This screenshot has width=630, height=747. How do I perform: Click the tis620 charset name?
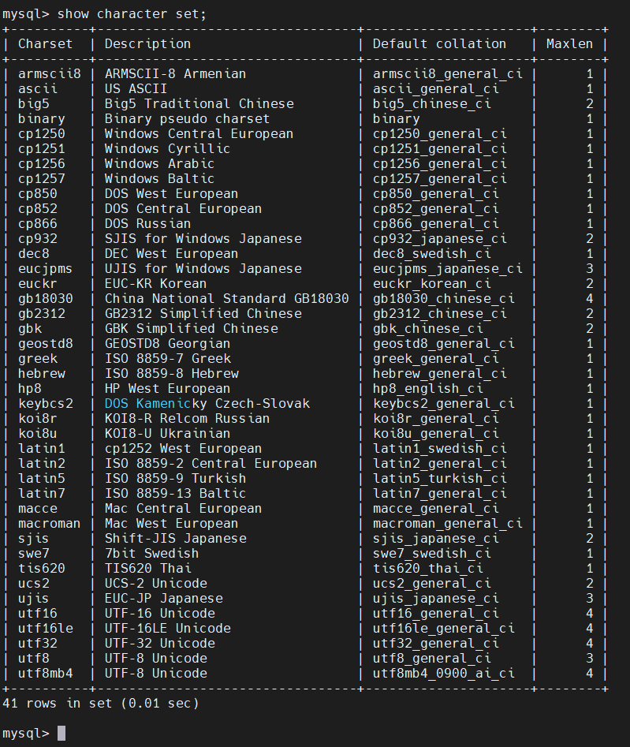pyautogui.click(x=42, y=569)
